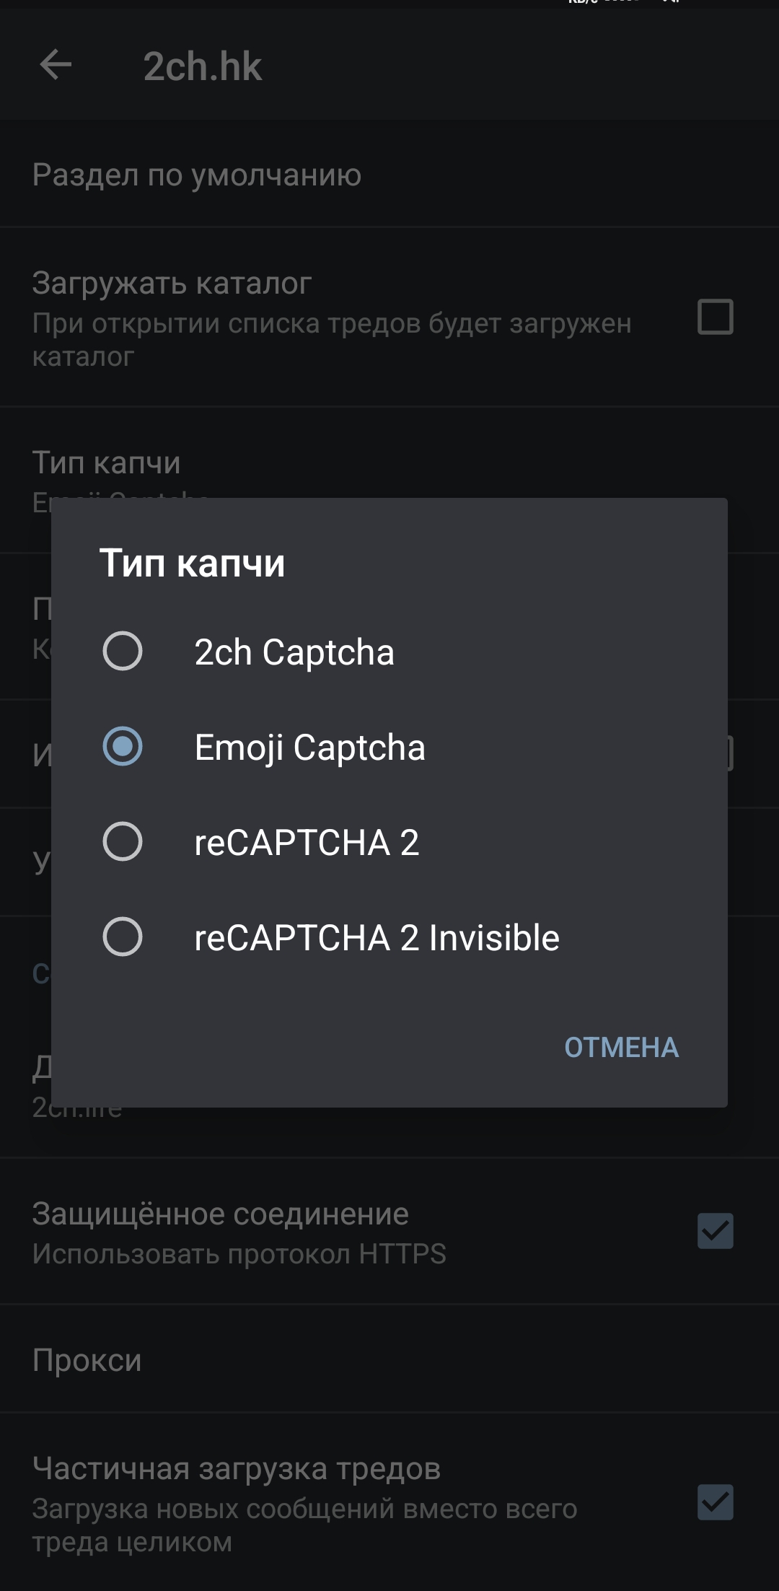
Task: Tap the Загружать каталог setting title
Action: tap(172, 283)
